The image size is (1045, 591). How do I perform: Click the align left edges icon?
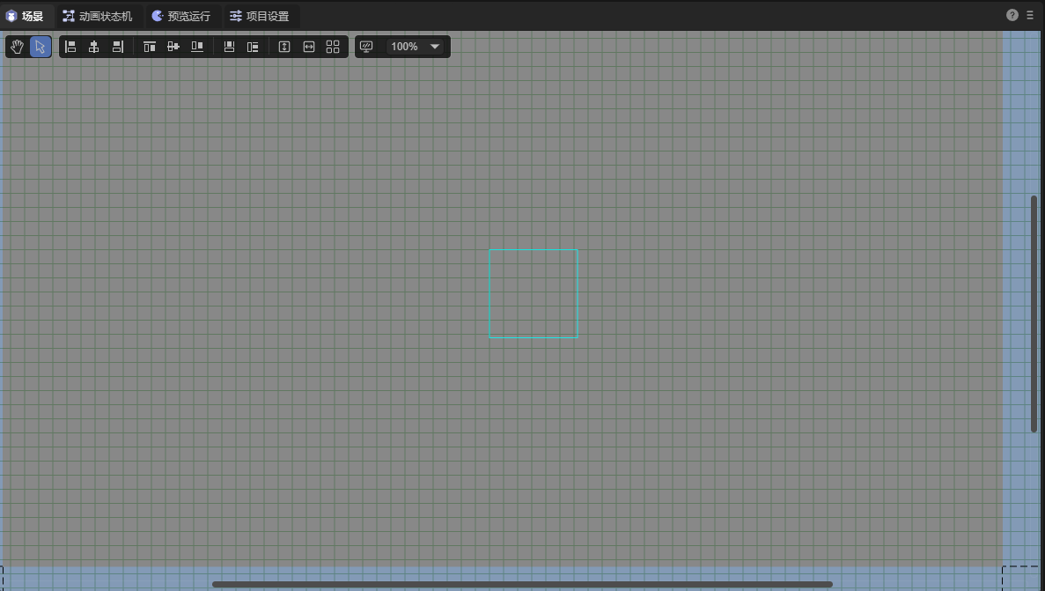coord(70,47)
